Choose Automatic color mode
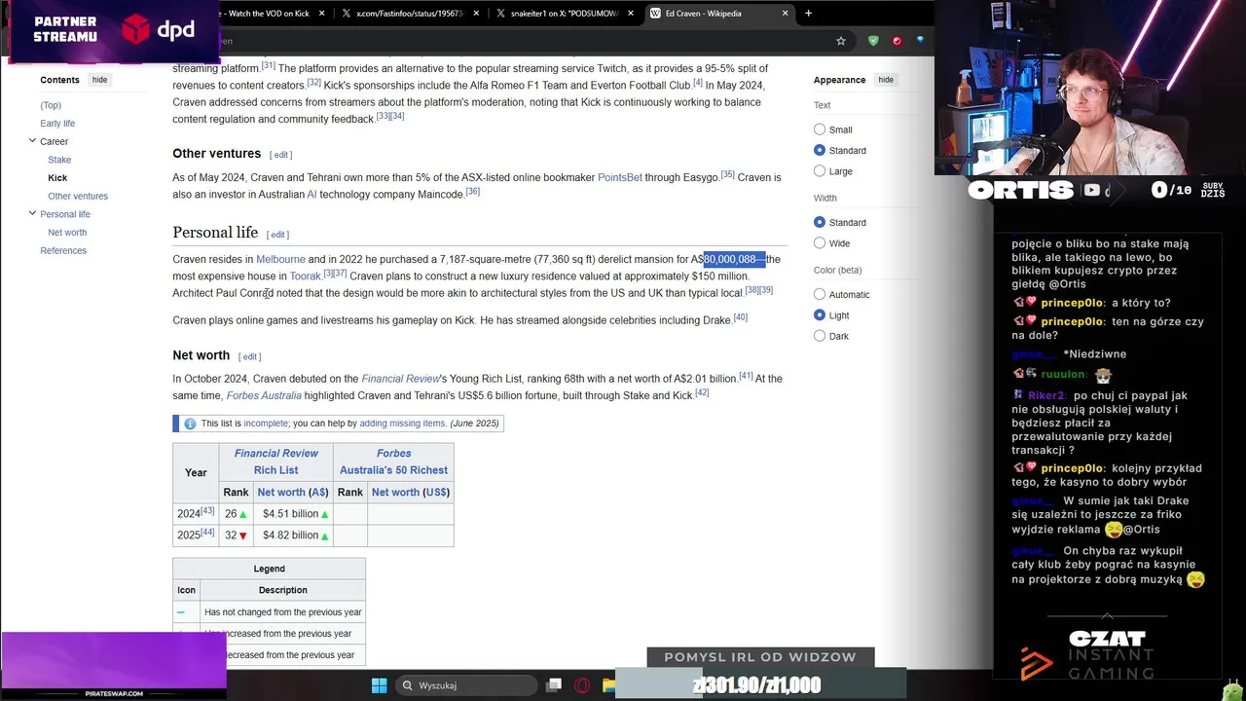The width and height of the screenshot is (1246, 701). 820,294
